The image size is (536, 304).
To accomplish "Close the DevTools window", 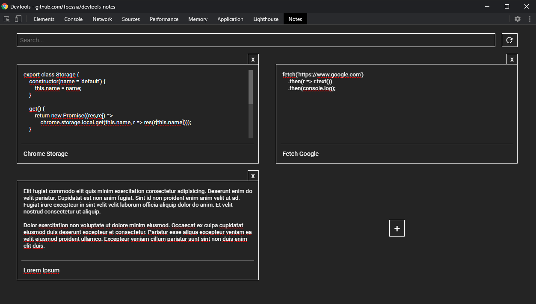I will point(526,6).
